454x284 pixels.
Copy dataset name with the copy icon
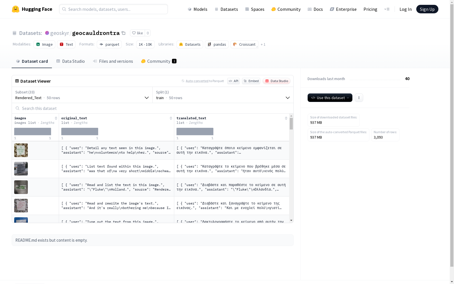click(x=123, y=33)
